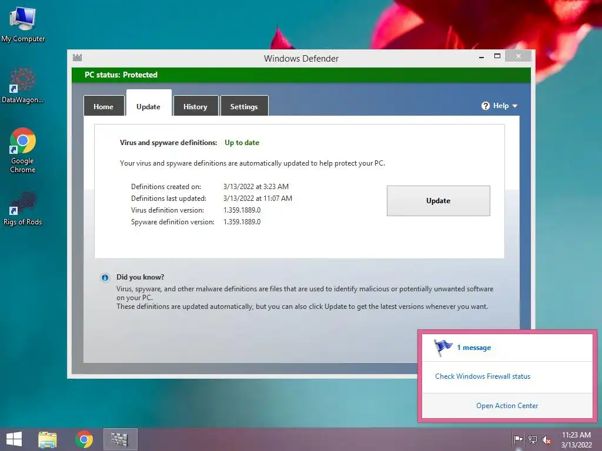Click the Windows Defender title bar icon
The height and width of the screenshot is (451, 602).
tap(77, 58)
